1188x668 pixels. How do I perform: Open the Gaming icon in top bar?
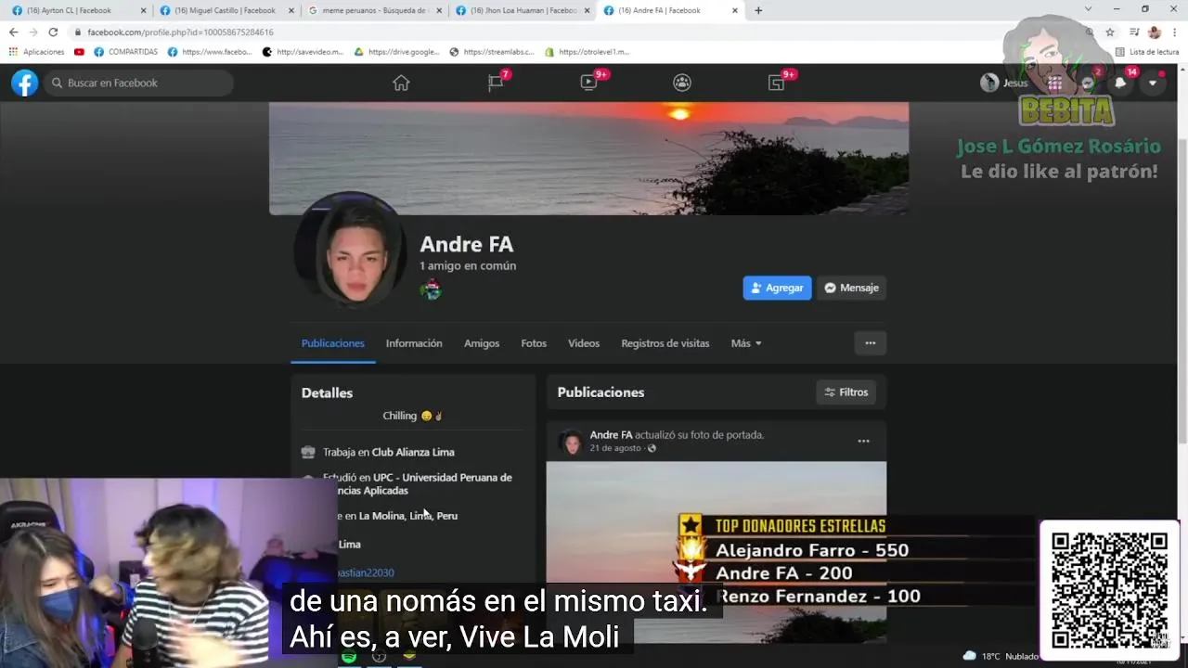[x=776, y=83]
